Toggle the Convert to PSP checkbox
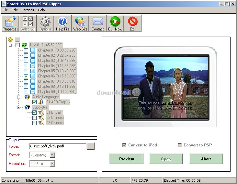This screenshot has height=184, width=237. click(x=180, y=145)
